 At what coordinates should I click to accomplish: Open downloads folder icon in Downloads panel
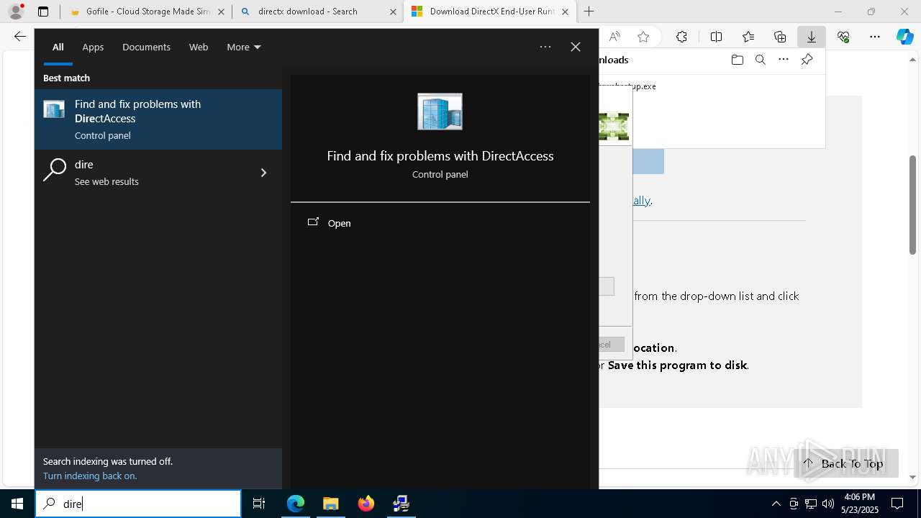click(x=737, y=60)
